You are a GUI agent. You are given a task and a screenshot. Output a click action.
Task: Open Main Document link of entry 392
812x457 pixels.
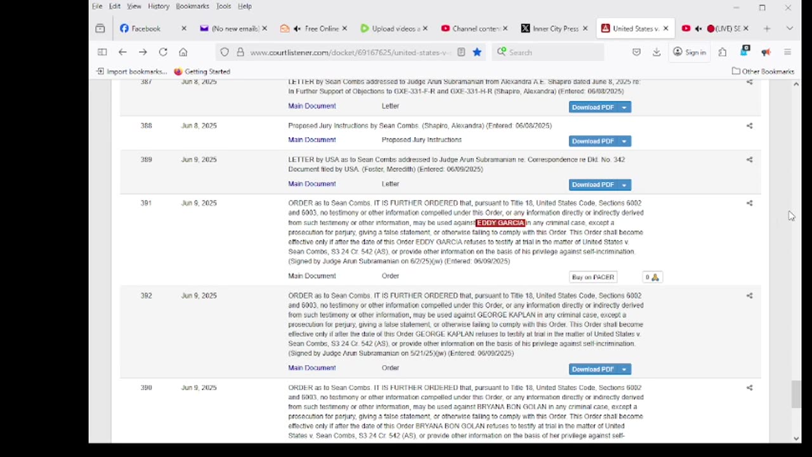point(312,368)
